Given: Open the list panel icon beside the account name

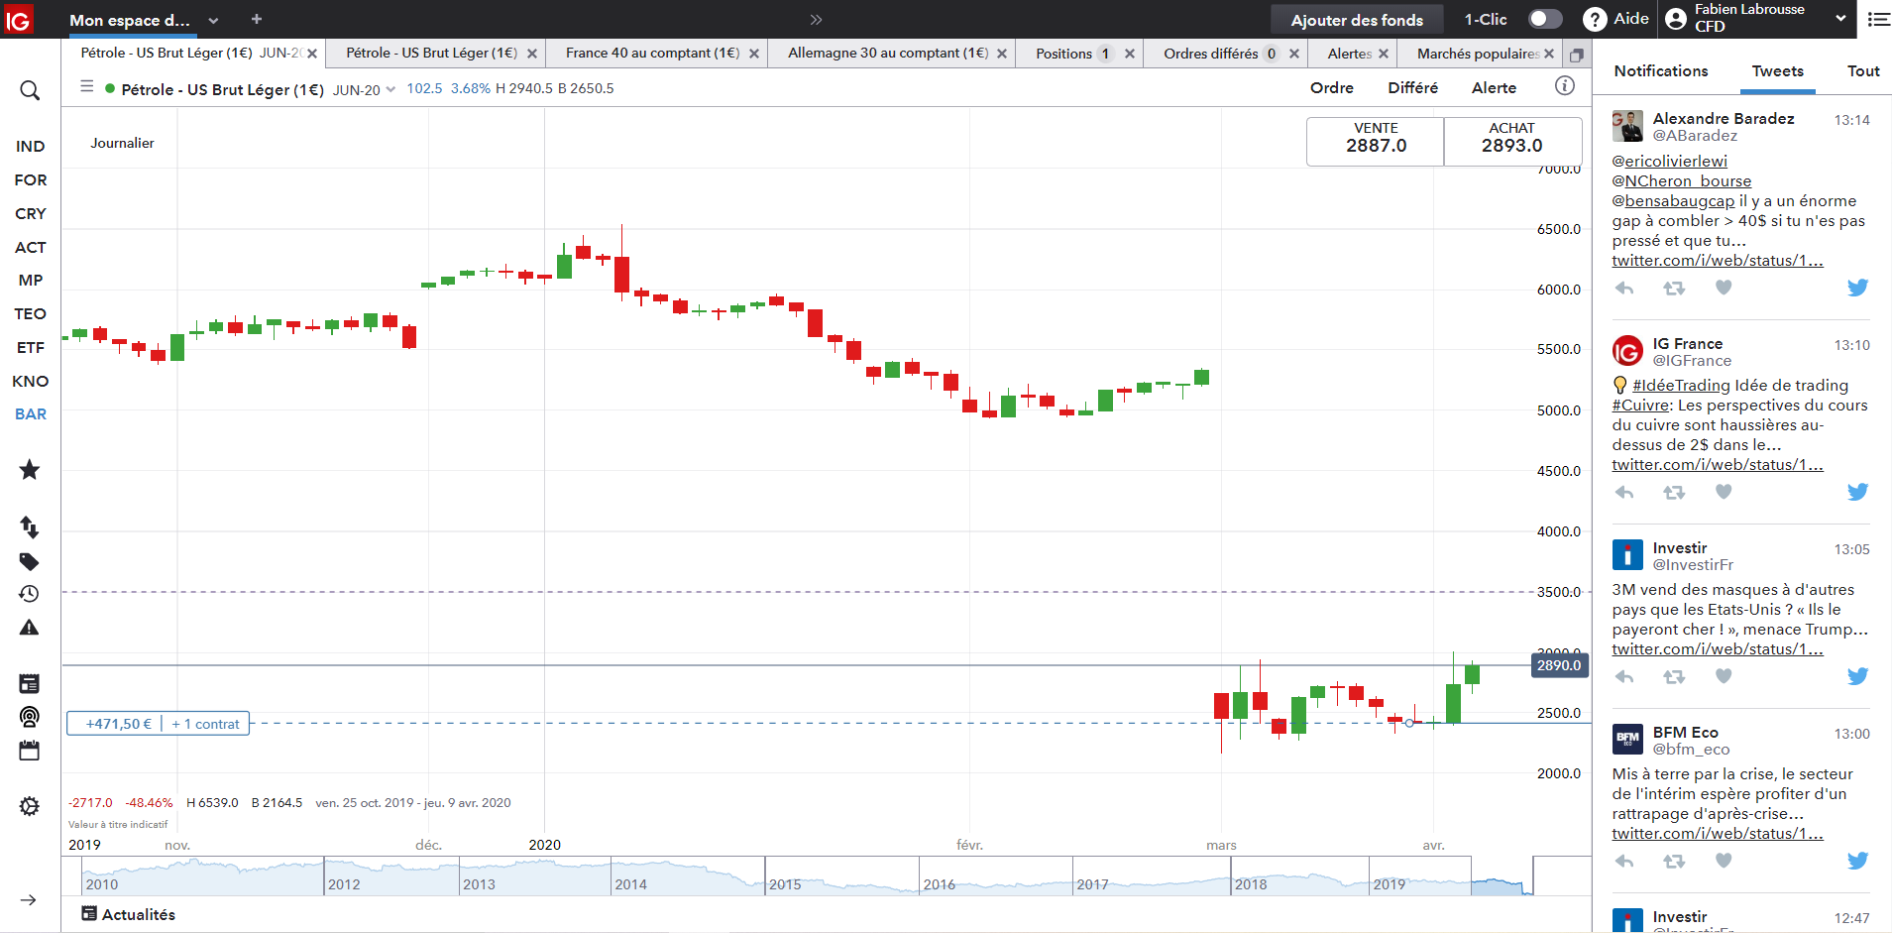Looking at the screenshot, I should coord(1878,19).
